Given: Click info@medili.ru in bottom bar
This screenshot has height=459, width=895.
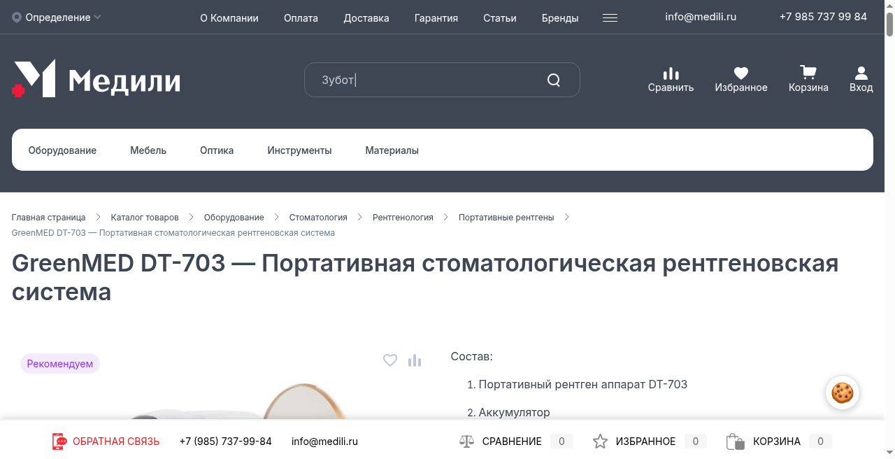Looking at the screenshot, I should (x=324, y=442).
